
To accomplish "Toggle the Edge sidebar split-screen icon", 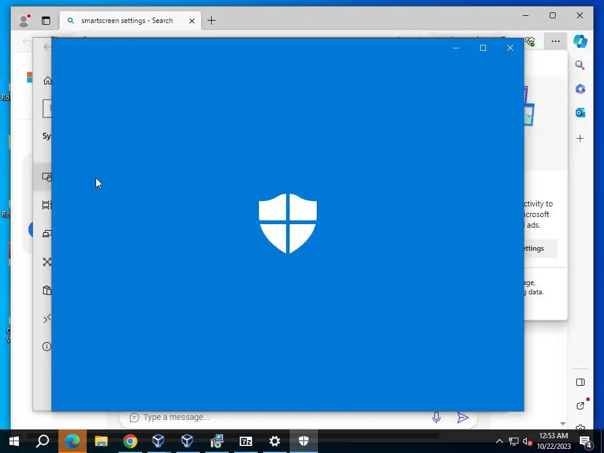I will pyautogui.click(x=580, y=382).
